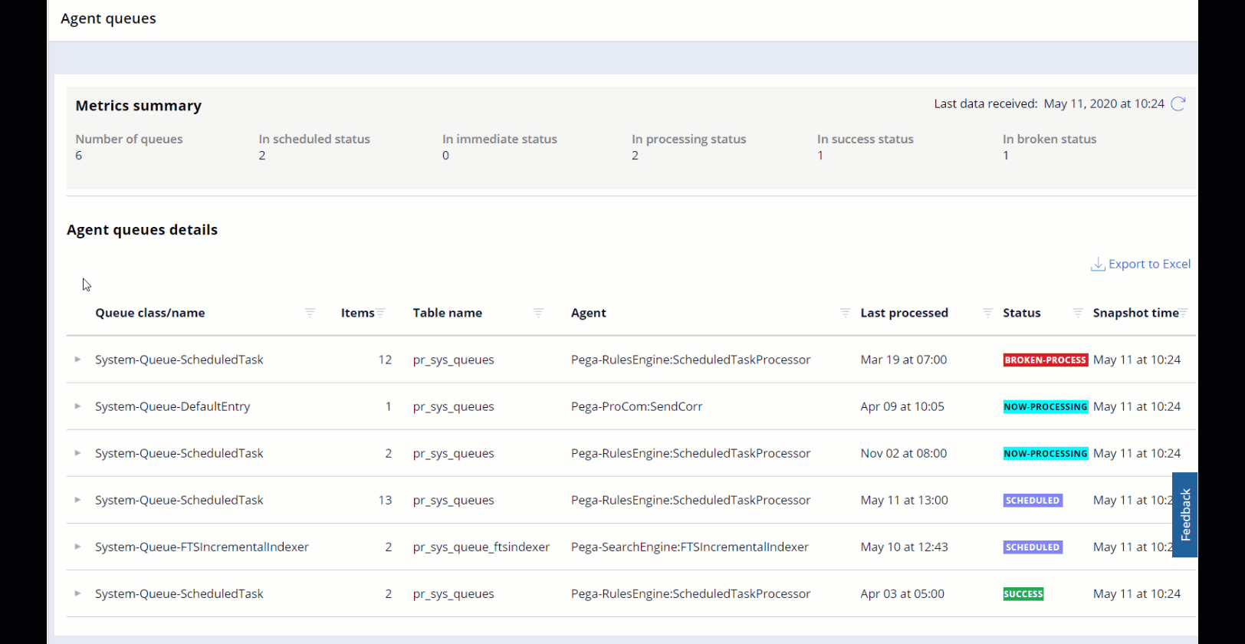The image size is (1245, 644).
Task: Open filter for Queue class/name column
Action: pos(310,313)
